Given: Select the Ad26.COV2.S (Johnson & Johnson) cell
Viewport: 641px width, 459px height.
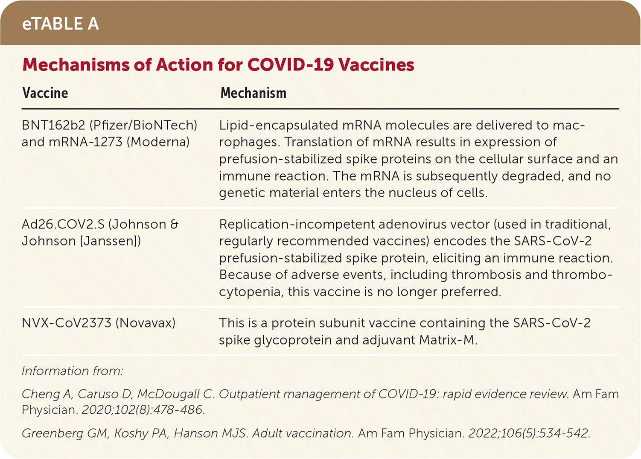Looking at the screenshot, I should (x=100, y=232).
